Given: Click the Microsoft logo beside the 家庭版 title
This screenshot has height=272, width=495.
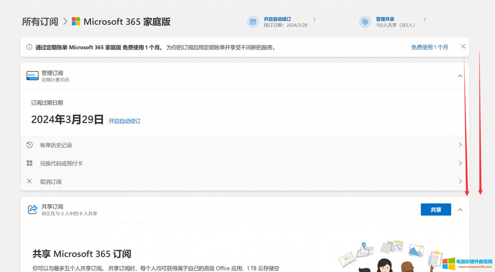Looking at the screenshot, I should coord(76,21).
